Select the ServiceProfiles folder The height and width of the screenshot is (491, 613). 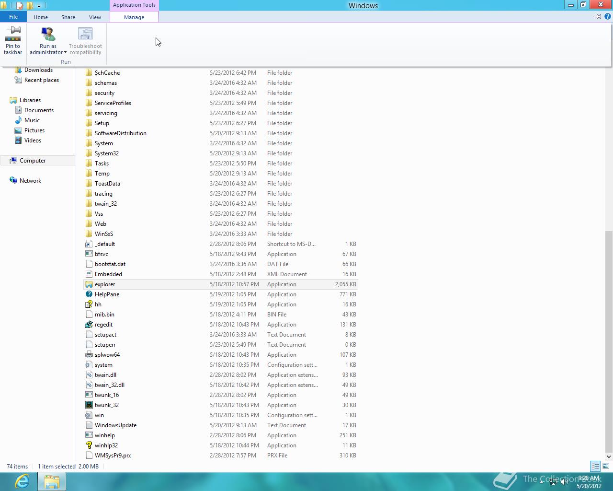pos(221,103)
